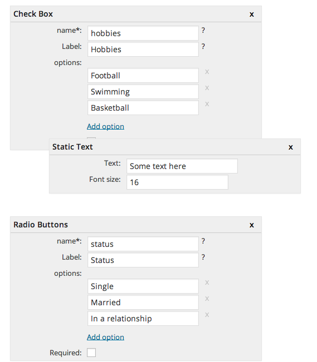Image resolution: width=317 pixels, height=362 pixels.
Task: Show help for Hobbies Label field
Action: pyautogui.click(x=203, y=46)
